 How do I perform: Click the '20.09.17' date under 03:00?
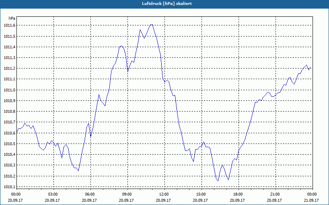[x=53, y=200]
